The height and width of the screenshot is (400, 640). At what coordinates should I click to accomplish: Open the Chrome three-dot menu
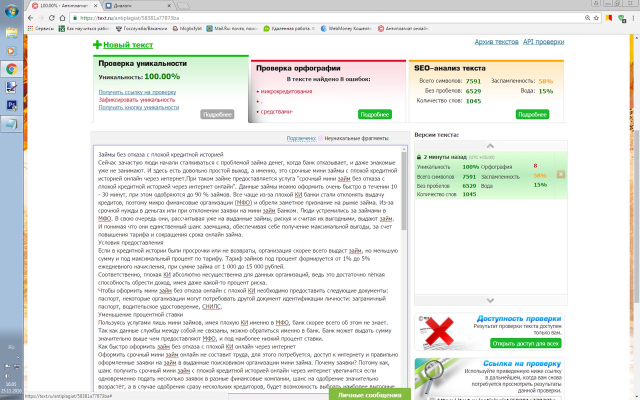click(632, 18)
